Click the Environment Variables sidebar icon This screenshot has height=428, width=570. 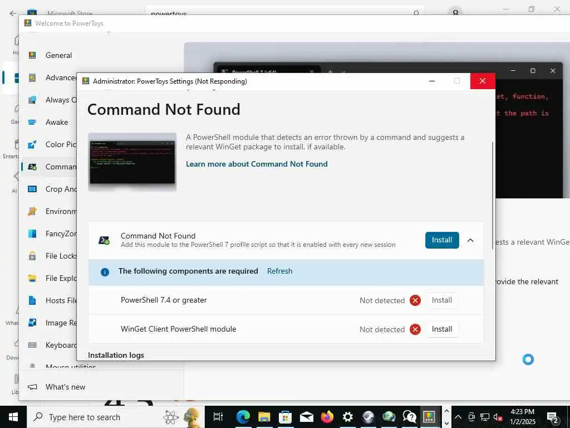[x=32, y=211]
